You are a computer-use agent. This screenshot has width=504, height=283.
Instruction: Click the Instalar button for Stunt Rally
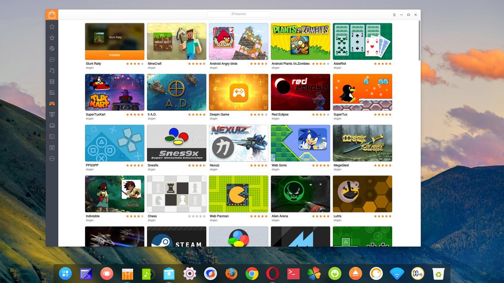114,55
